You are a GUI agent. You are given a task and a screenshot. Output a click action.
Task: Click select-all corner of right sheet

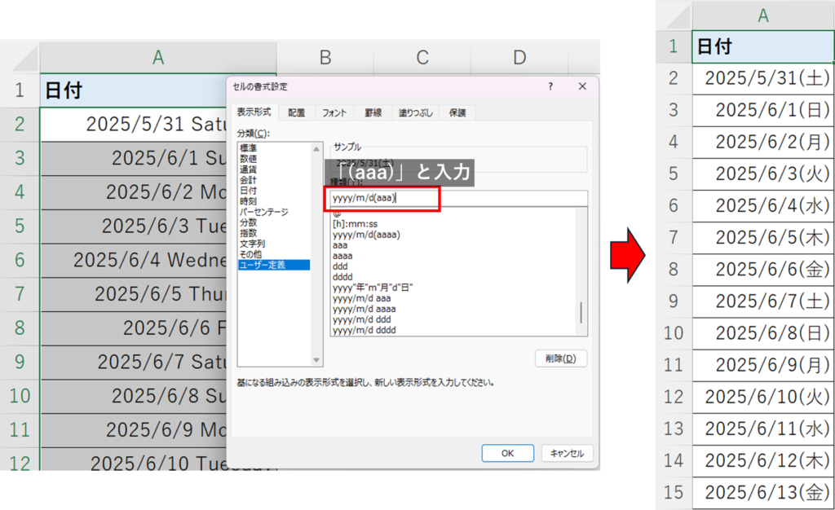point(674,15)
